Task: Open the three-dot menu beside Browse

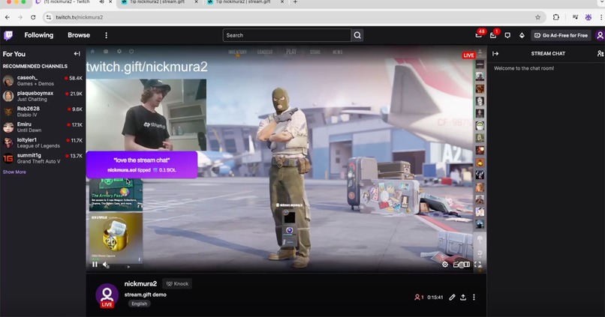Action: (x=106, y=35)
